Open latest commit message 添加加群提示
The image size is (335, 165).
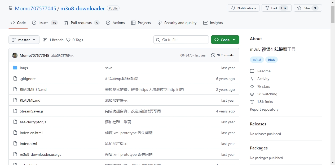tap(62, 55)
